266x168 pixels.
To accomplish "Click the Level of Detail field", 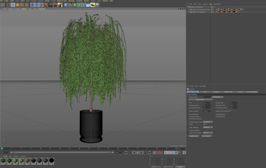I will [x=207, y=111].
